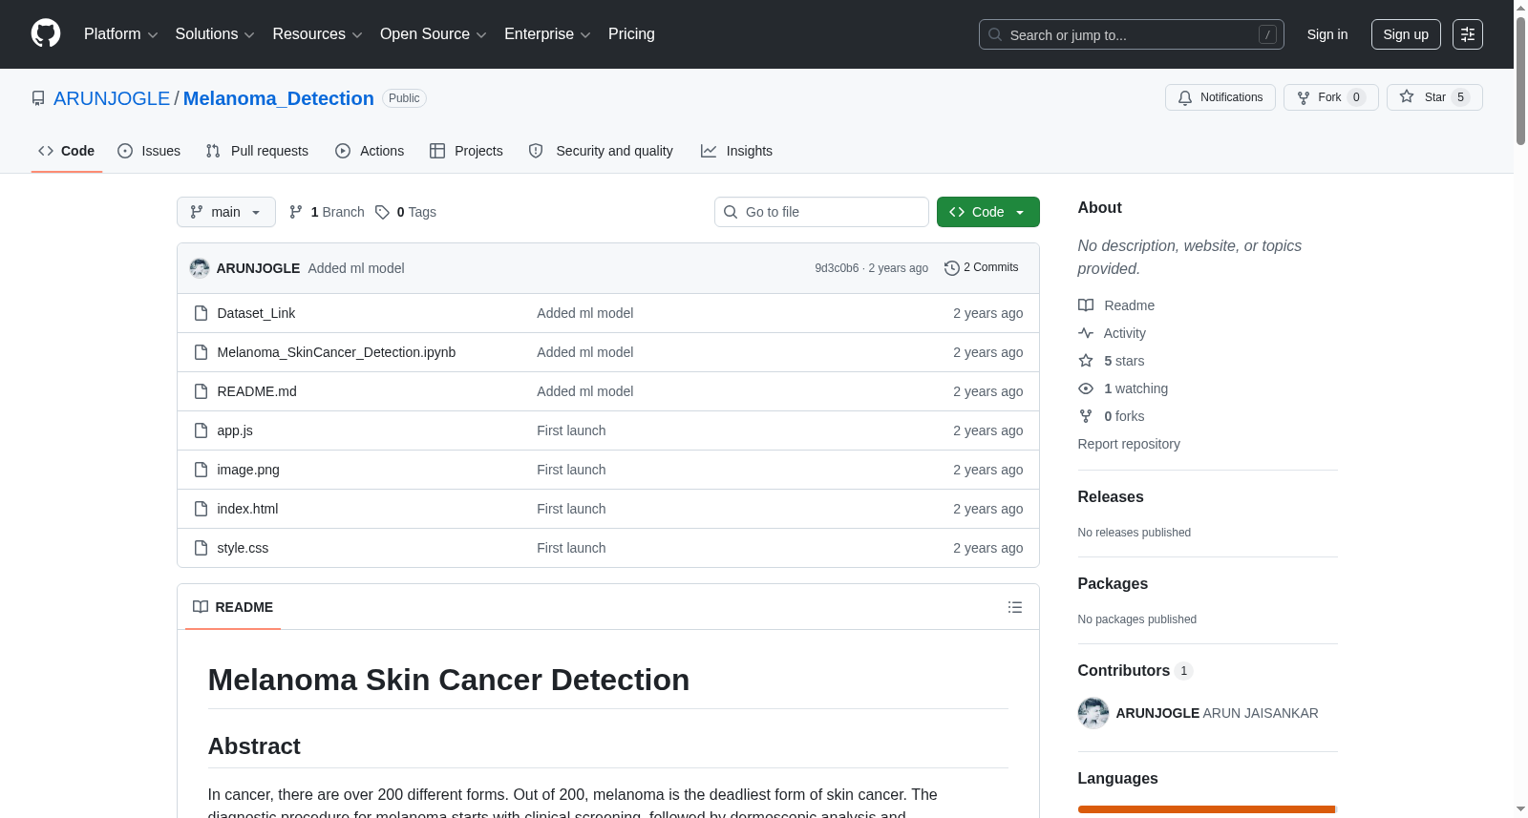This screenshot has height=818, width=1528.
Task: Open the ARUNJOGLE owner link in breadcrumb
Action: [112, 98]
